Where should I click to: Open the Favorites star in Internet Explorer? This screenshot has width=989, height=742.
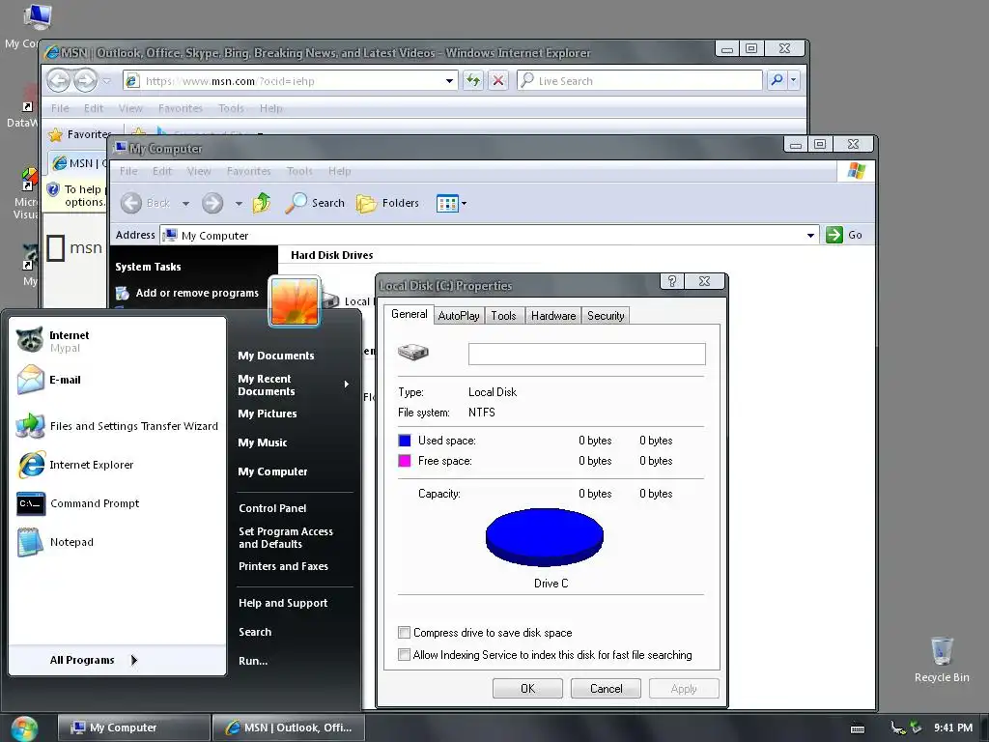point(55,134)
